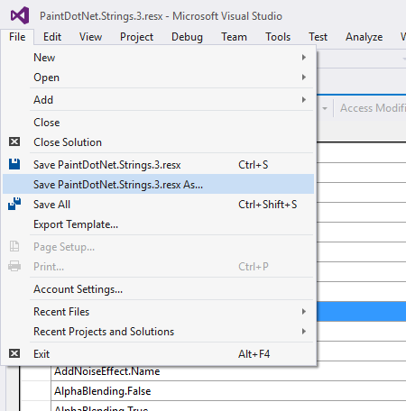Viewport: 406px width, 411px height.
Task: Open the Analyze menu
Action: click(x=364, y=37)
